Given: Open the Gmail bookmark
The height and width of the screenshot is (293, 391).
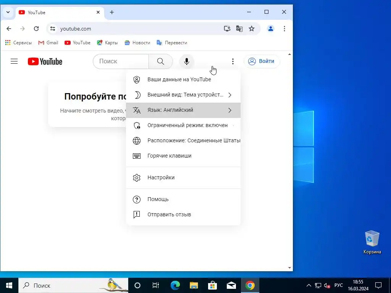Looking at the screenshot, I should [48, 43].
